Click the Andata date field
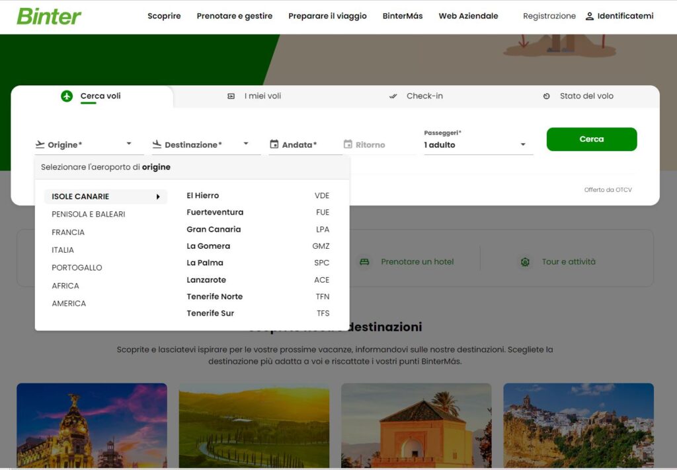 coord(305,145)
